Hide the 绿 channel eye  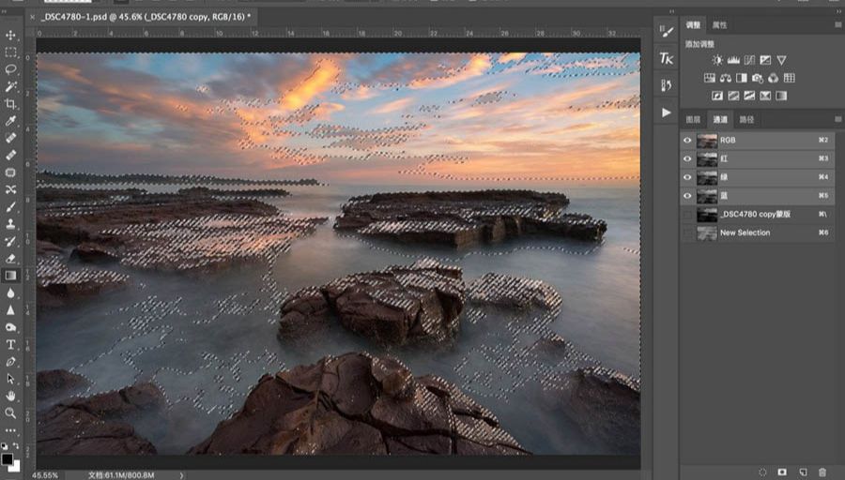point(687,177)
